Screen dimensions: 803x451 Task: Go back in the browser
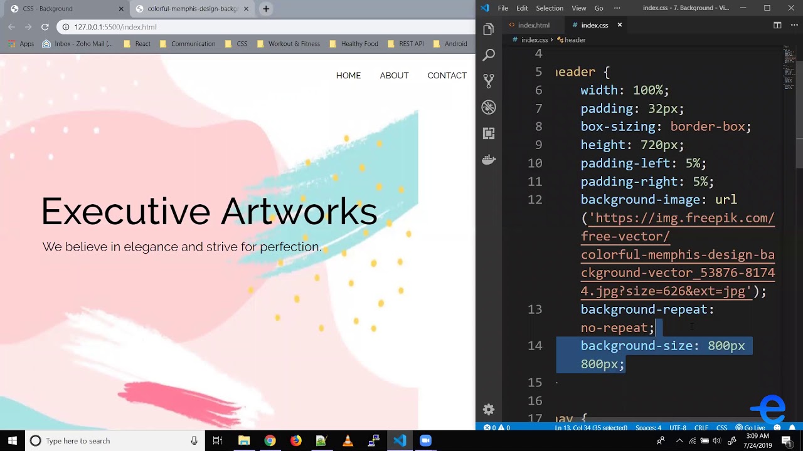point(11,27)
